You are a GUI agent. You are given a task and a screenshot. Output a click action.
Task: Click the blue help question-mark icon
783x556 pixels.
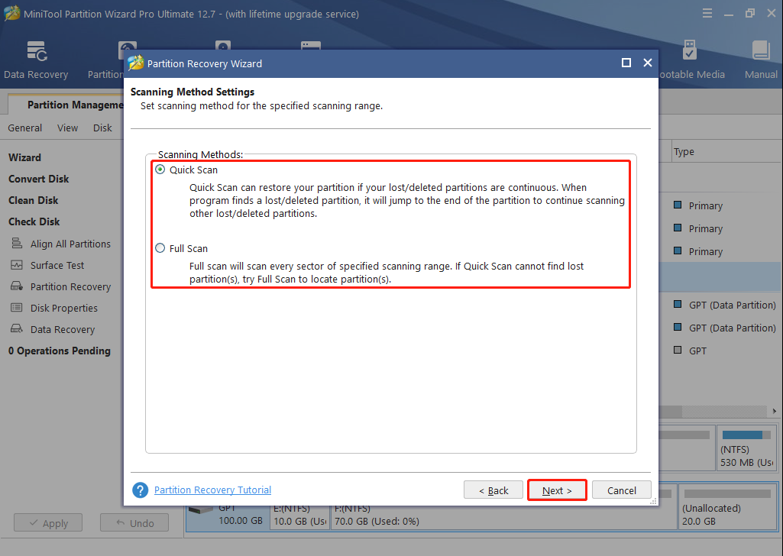pos(141,490)
